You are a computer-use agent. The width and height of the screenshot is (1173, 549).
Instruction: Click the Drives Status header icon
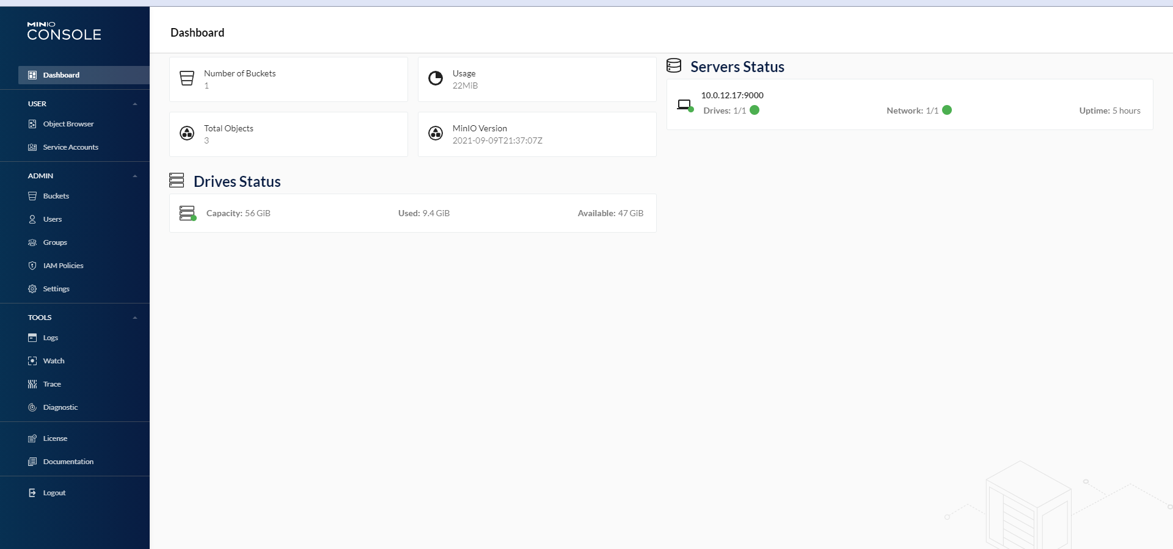point(177,180)
